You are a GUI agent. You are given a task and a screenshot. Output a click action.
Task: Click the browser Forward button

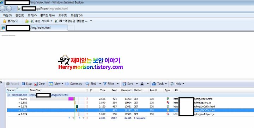click(9, 8)
